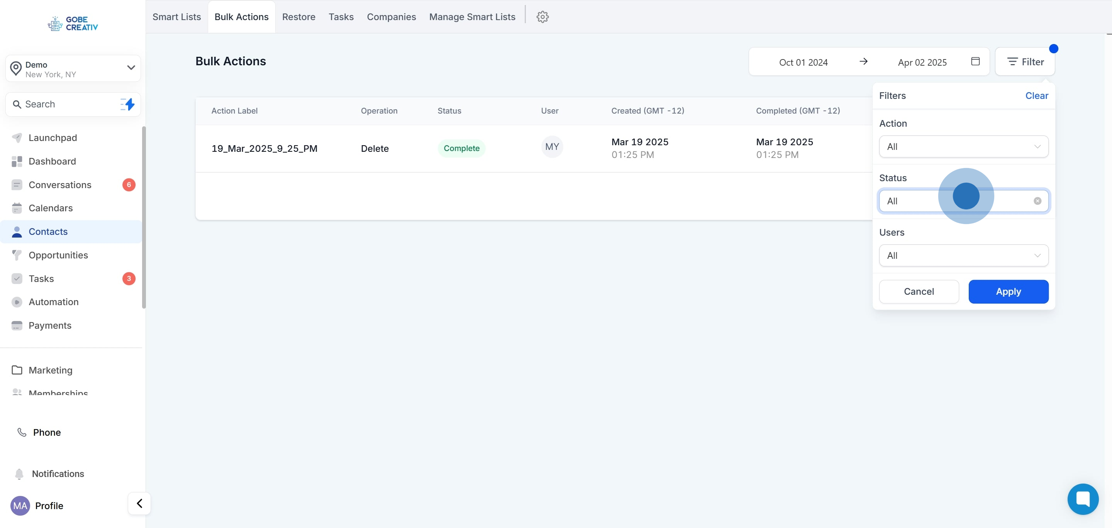Open the Demo location switcher
Viewport: 1112px width, 528px height.
[x=73, y=69]
